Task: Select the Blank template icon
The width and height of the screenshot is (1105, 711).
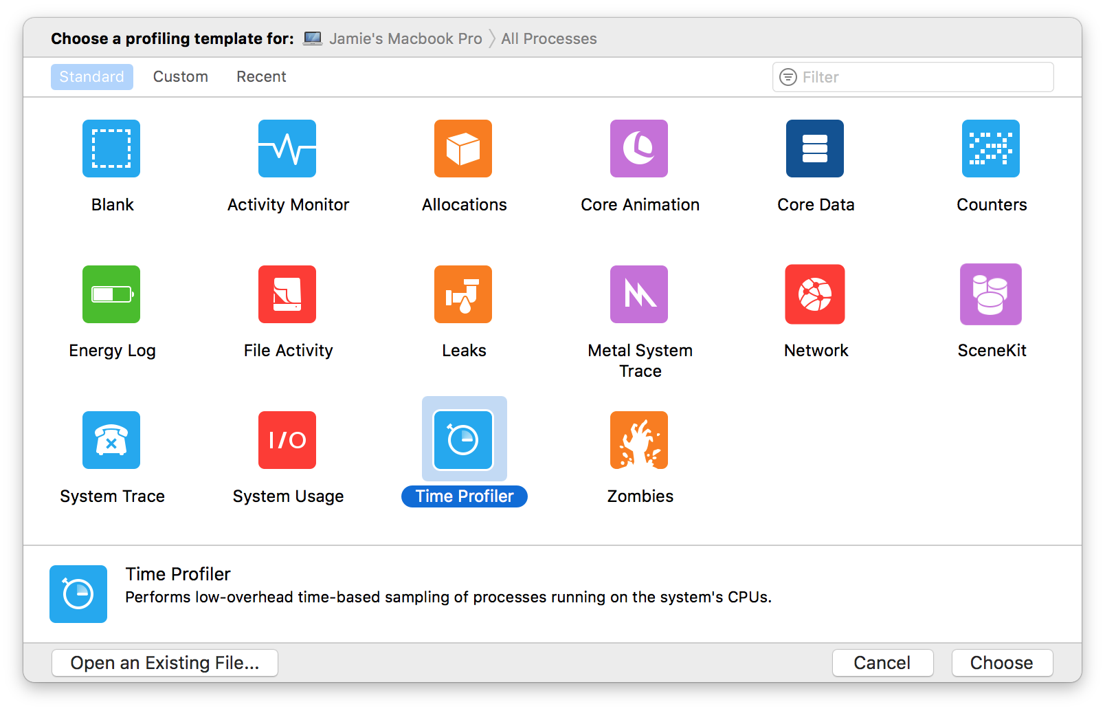Action: coord(111,149)
